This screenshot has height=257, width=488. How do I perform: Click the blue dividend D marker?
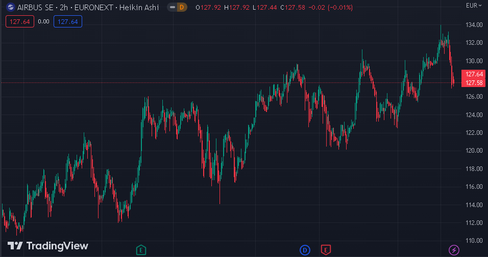click(x=305, y=249)
